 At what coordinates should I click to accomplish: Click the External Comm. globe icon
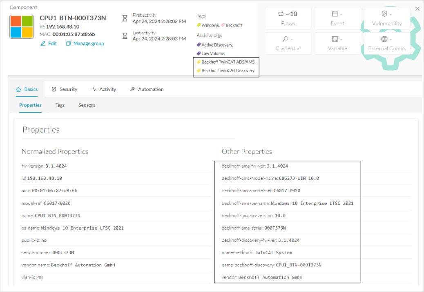pyautogui.click(x=384, y=39)
